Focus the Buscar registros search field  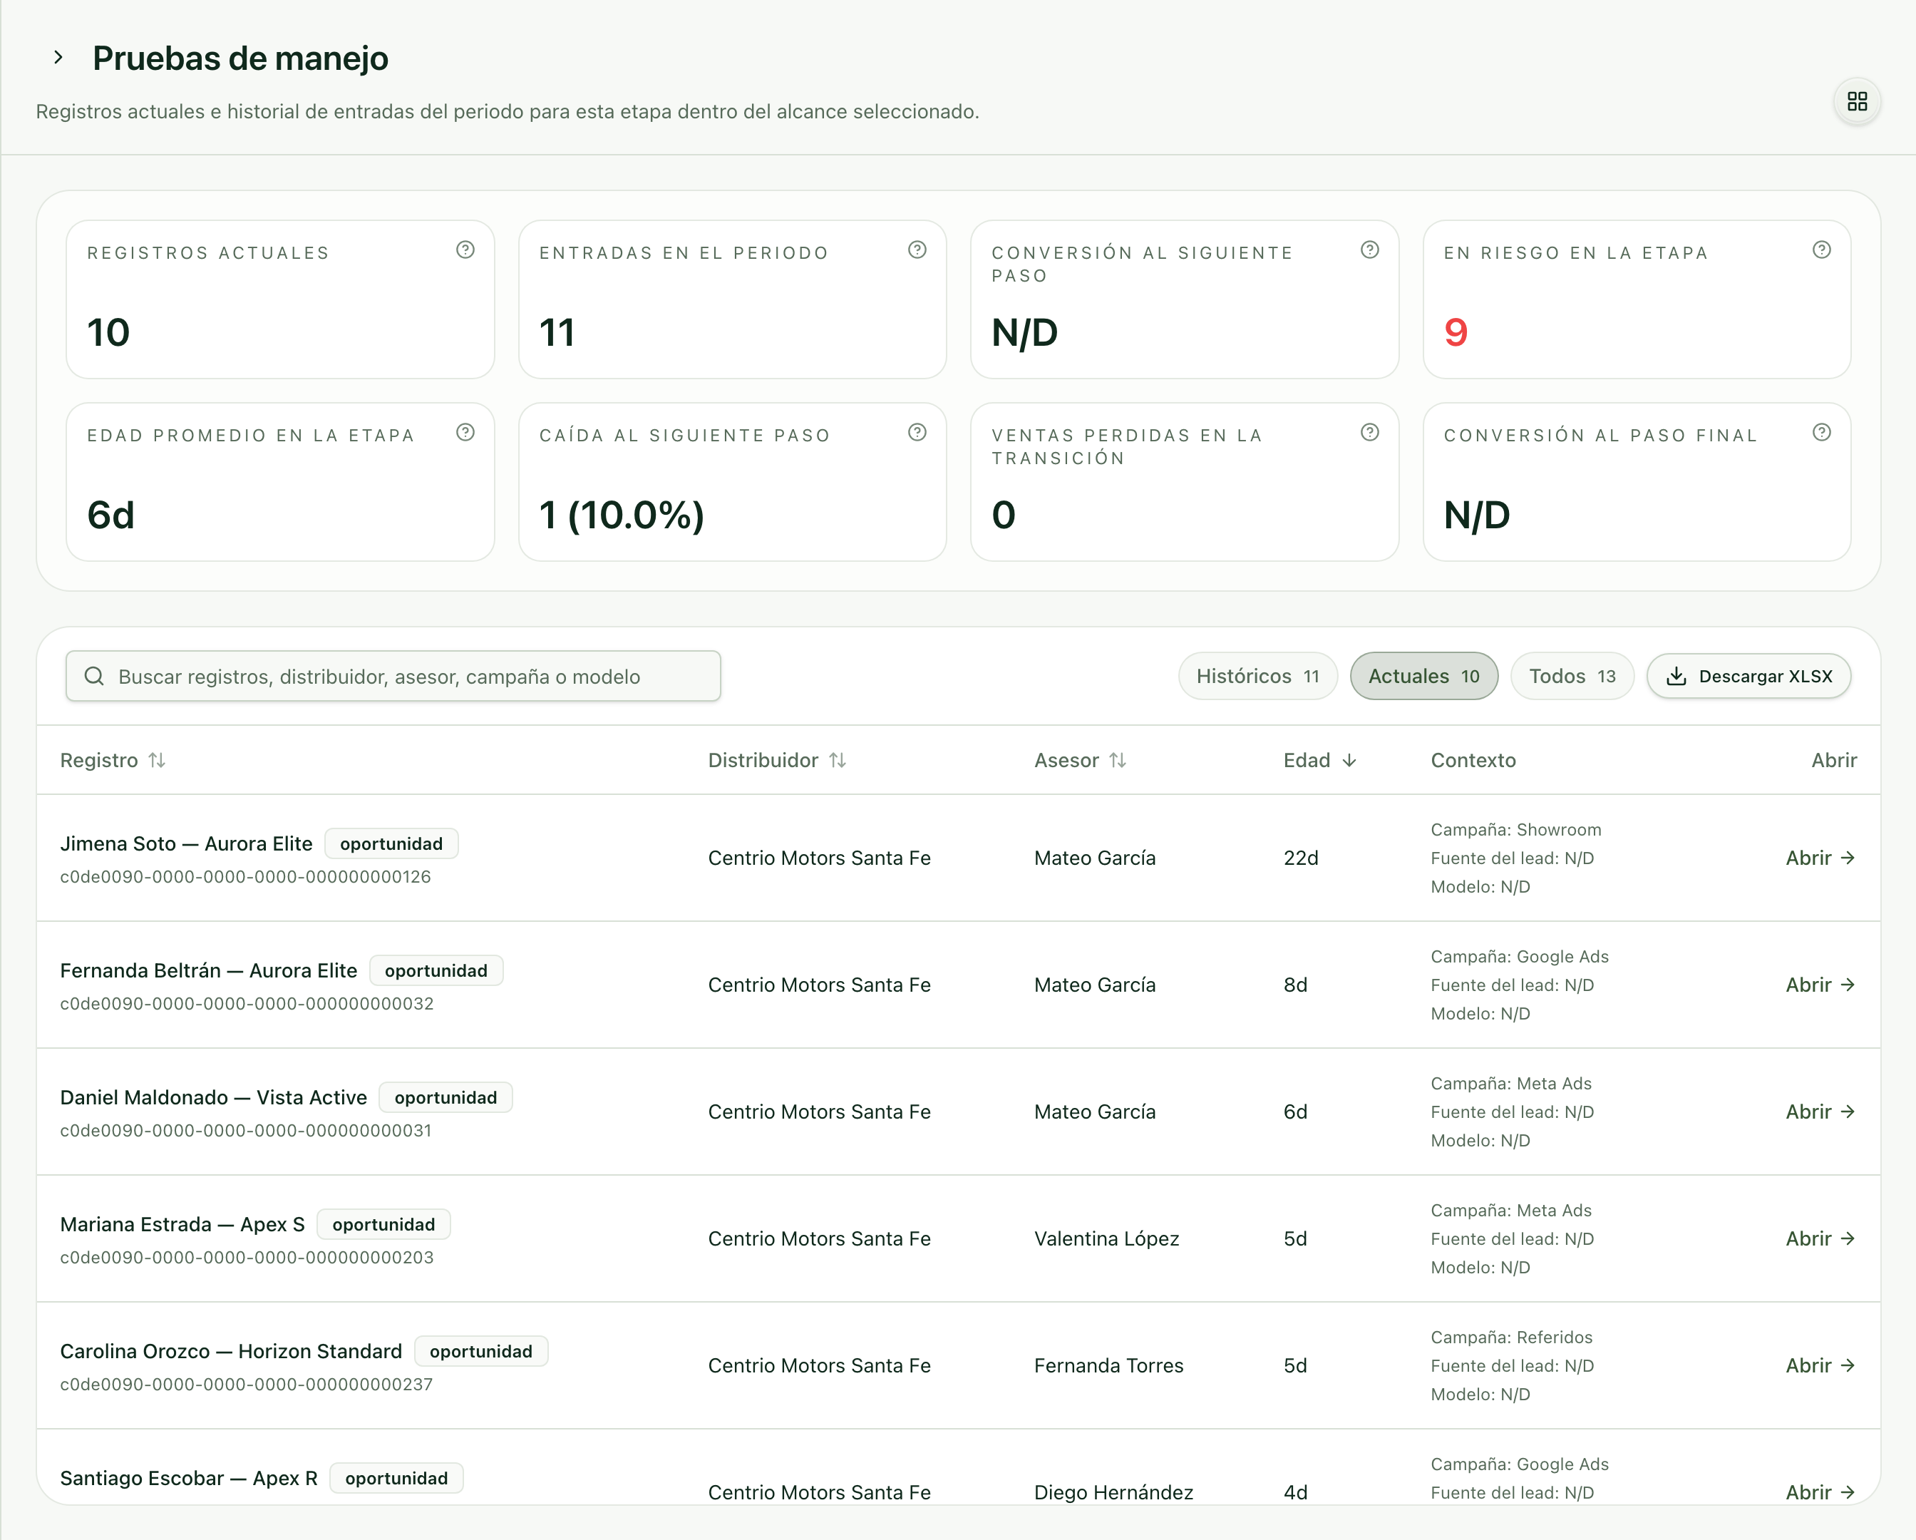pyautogui.click(x=393, y=677)
